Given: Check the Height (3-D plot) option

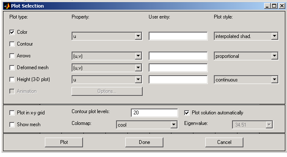Looking at the screenshot, I should [12, 79].
